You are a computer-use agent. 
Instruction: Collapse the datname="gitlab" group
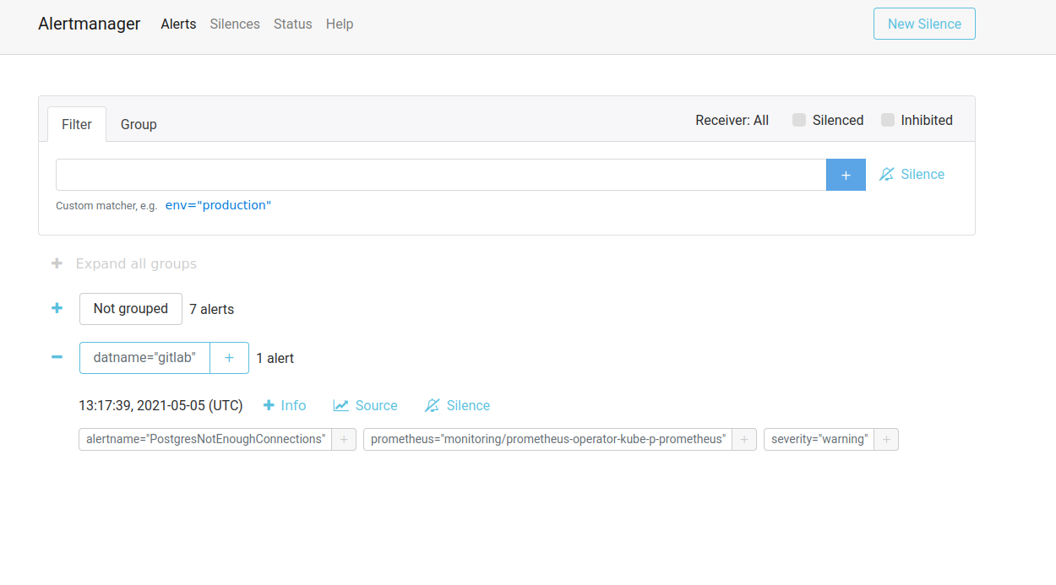(x=57, y=357)
